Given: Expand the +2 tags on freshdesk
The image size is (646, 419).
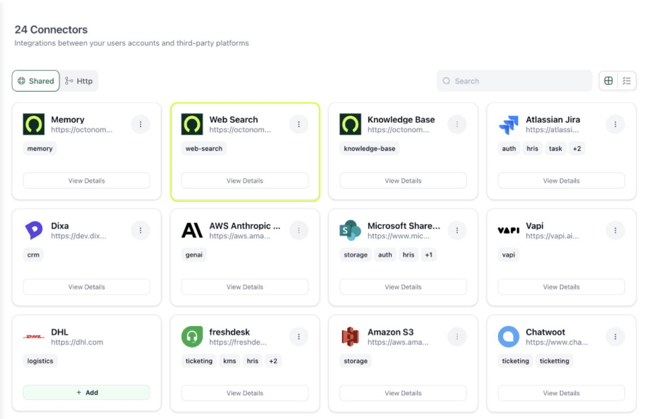Looking at the screenshot, I should 273,361.
